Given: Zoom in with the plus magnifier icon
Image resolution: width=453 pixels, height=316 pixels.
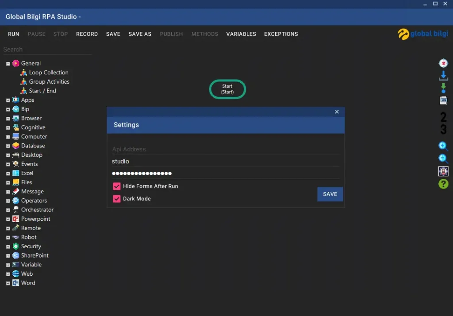Looking at the screenshot, I should point(443,146).
